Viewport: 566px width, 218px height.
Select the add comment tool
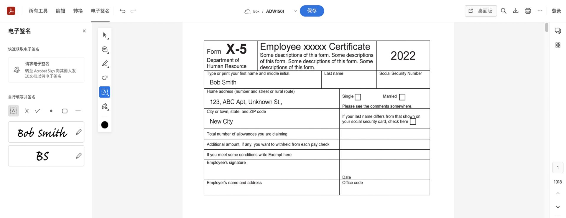(105, 49)
